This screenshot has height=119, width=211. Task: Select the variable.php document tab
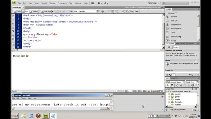pyautogui.click(x=17, y=8)
